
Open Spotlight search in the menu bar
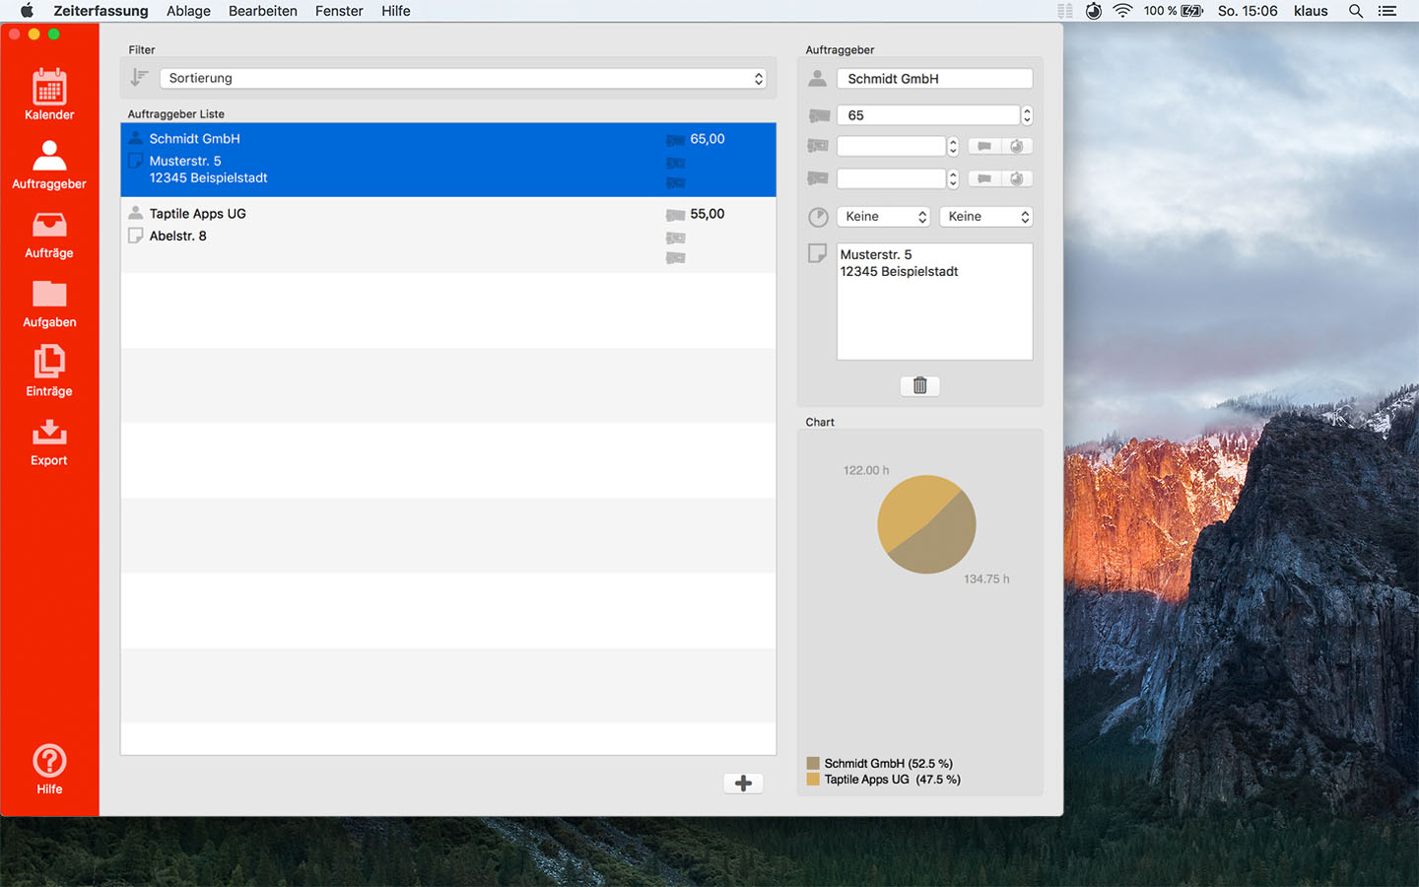(1356, 11)
